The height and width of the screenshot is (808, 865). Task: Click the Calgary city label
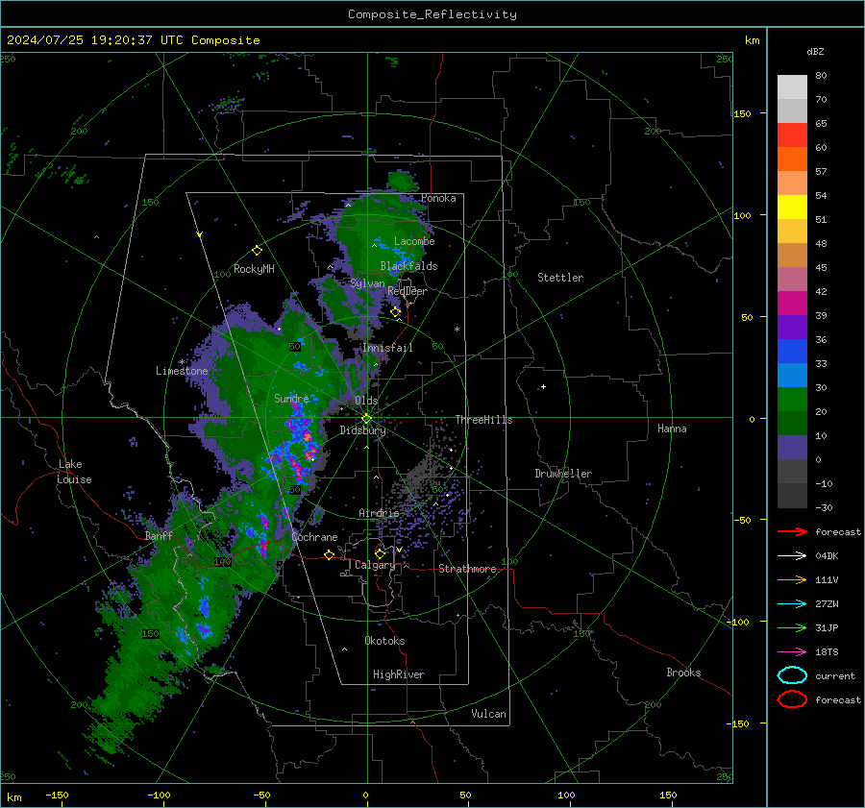click(x=375, y=565)
